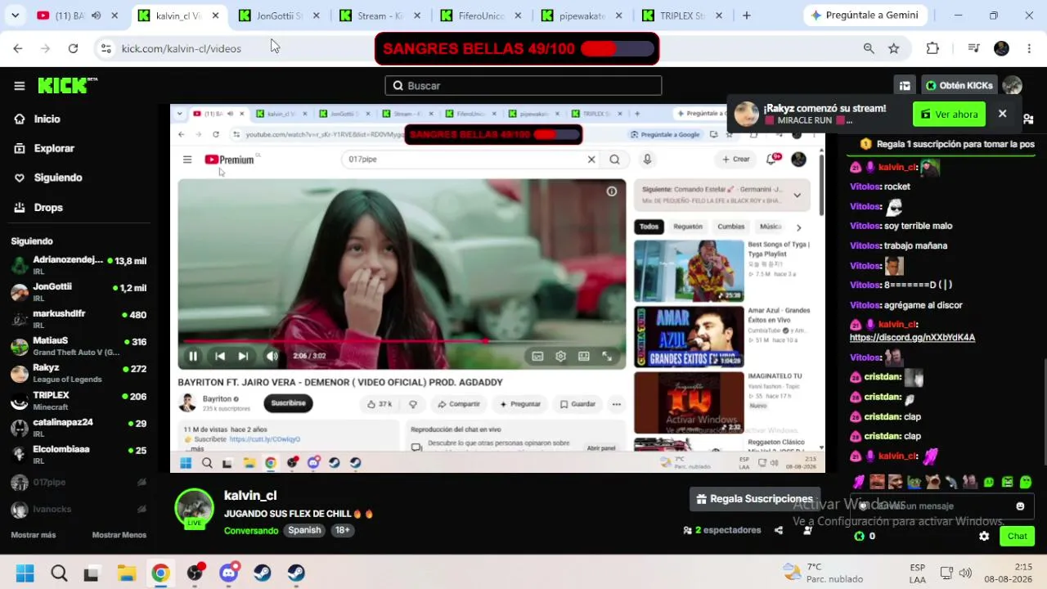Switch to the FiferoUnico browser tab
Image resolution: width=1047 pixels, height=589 pixels.
(481, 16)
